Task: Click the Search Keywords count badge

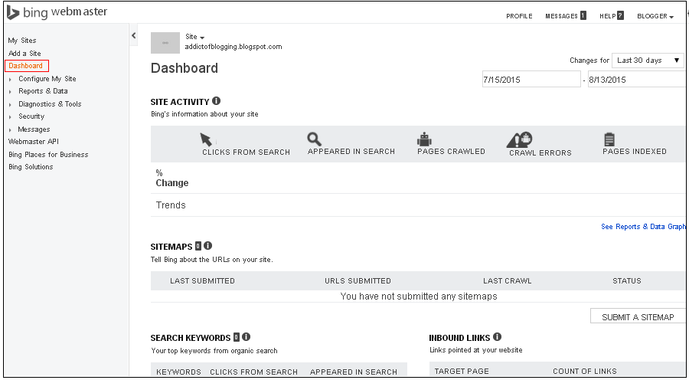Action: click(237, 338)
